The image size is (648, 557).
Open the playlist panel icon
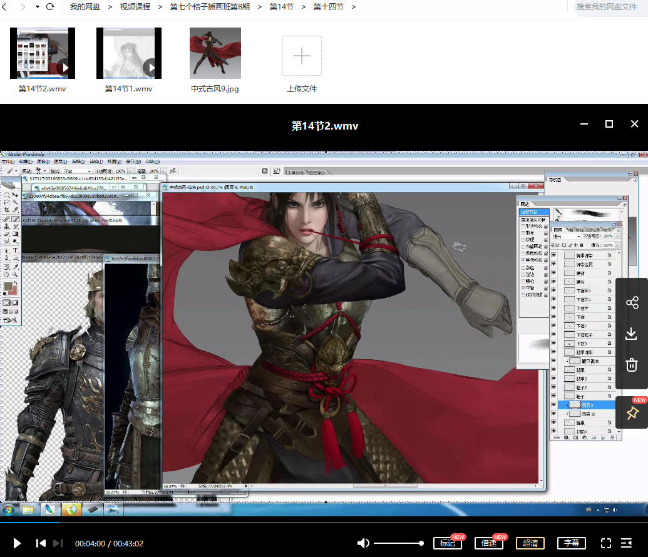tap(626, 543)
